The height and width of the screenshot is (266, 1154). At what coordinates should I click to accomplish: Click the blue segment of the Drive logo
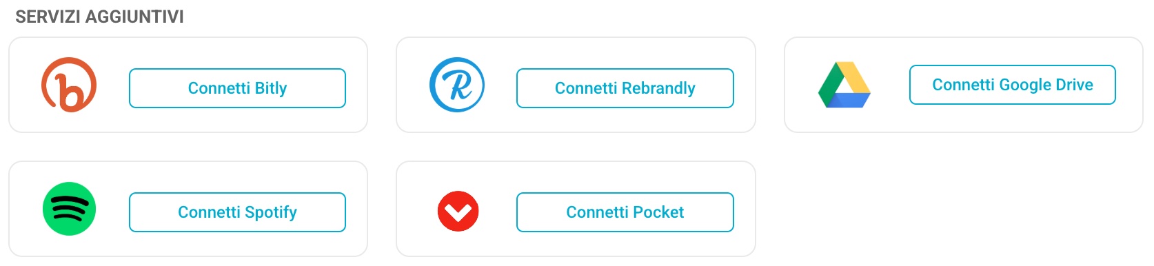click(849, 101)
